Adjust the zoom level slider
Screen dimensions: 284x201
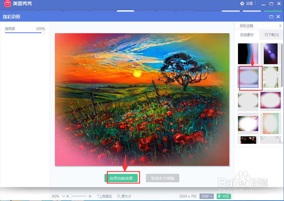click(x=70, y=196)
